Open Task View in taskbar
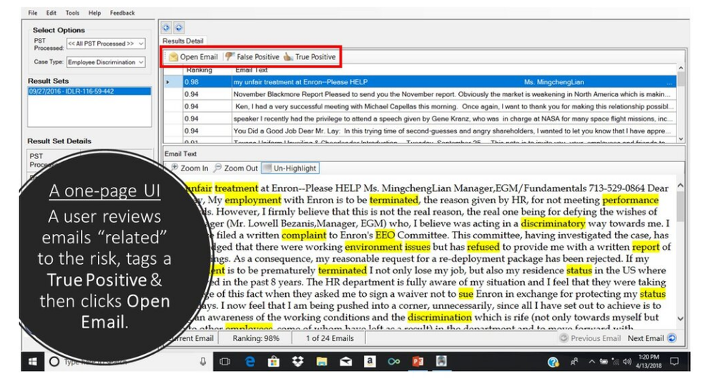715x386 pixels. (x=225, y=362)
